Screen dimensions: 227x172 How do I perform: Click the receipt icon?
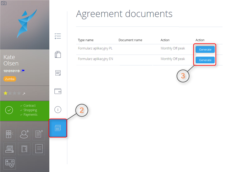[39, 149]
